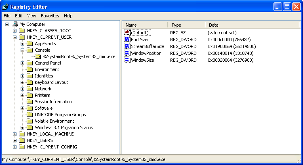This screenshot has width=303, height=165.
Task: Click the status bar registry path
Action: 84,159
